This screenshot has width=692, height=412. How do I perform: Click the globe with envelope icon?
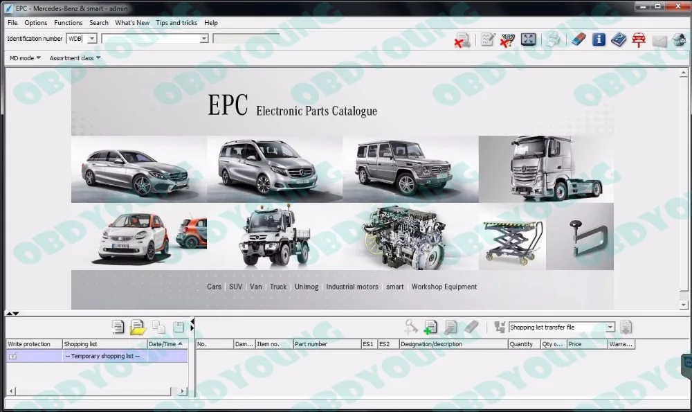coord(679,39)
